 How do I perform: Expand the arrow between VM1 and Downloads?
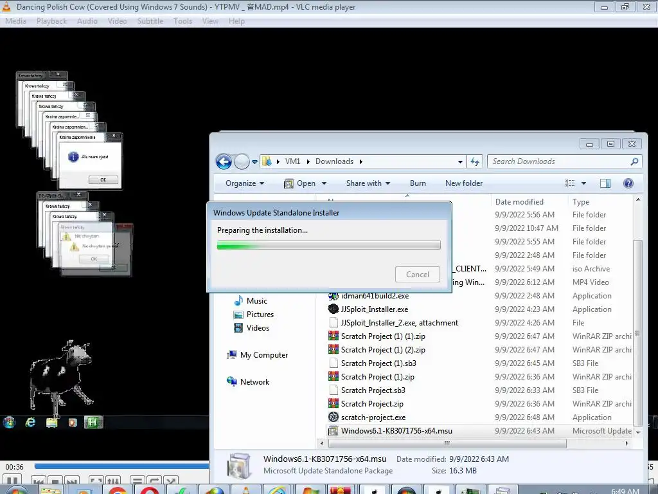[308, 161]
